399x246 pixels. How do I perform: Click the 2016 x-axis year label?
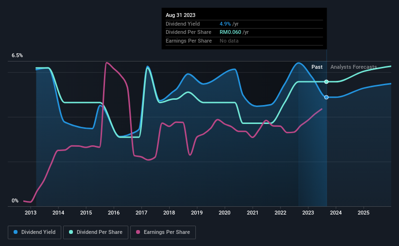(114, 213)
